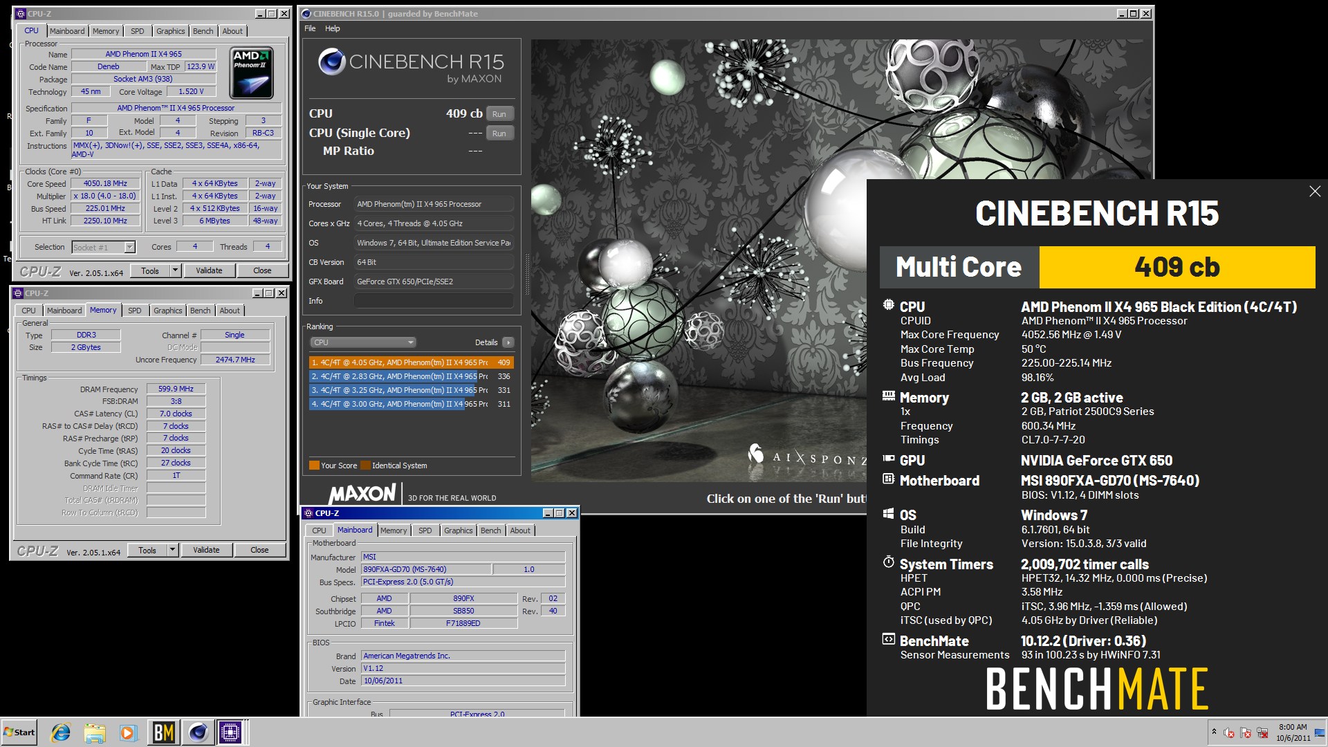Open About tab in CPU-Z Memory window
1328x747 pixels.
(x=230, y=311)
